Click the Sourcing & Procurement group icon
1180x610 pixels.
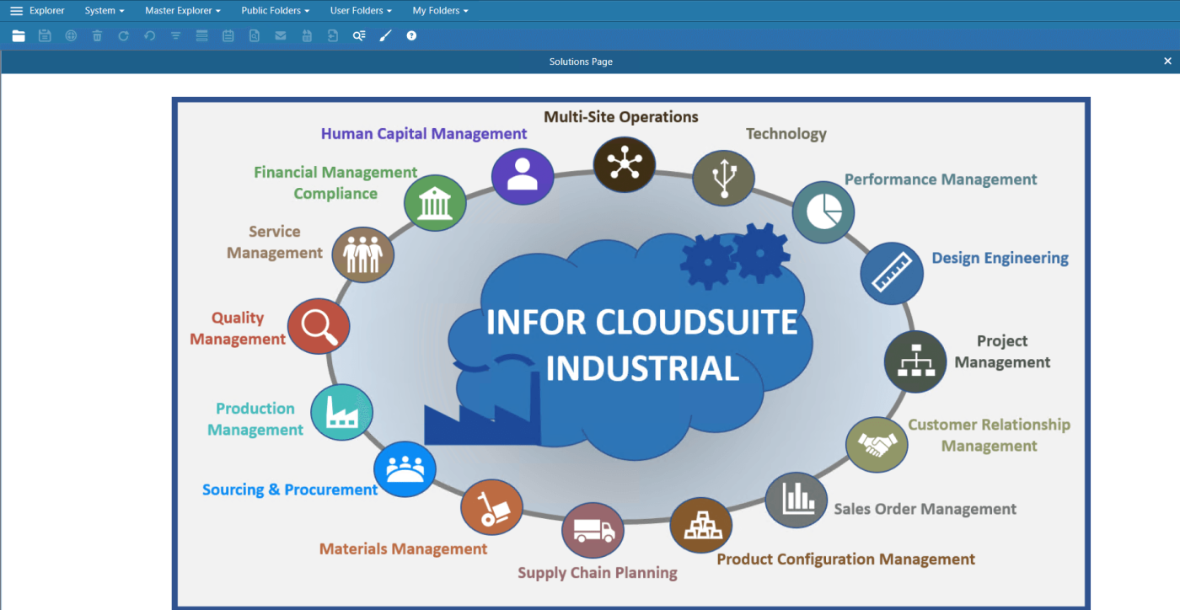[405, 469]
